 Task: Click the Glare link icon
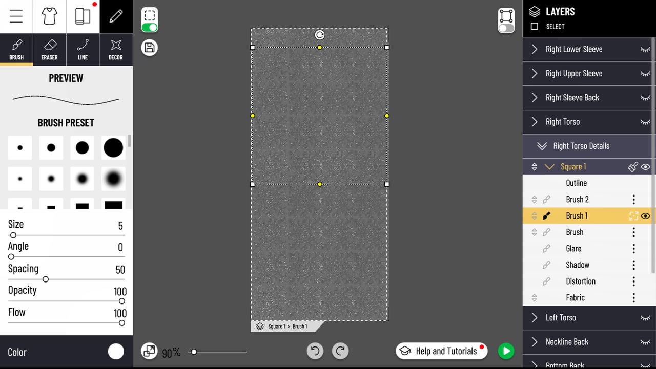pos(547,249)
